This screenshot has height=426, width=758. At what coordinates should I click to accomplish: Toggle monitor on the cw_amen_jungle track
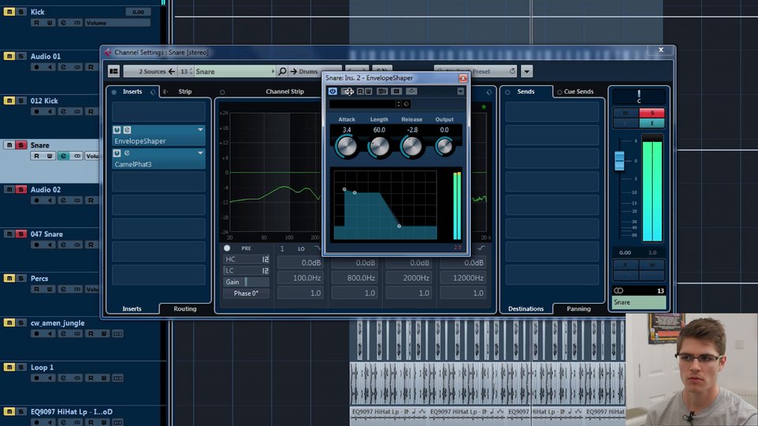click(50, 334)
